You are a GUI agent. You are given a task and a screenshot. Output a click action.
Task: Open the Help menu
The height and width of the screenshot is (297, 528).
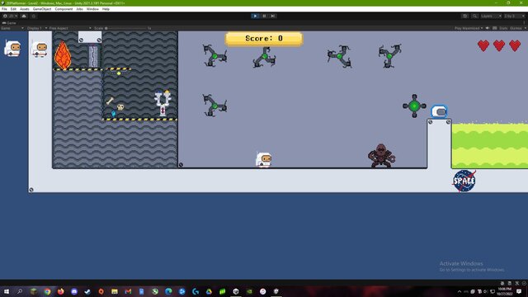(x=106, y=9)
